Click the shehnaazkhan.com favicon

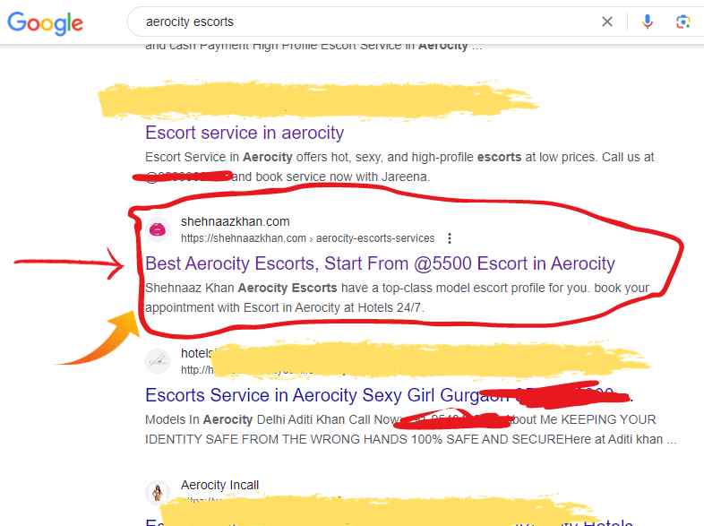coord(158,229)
